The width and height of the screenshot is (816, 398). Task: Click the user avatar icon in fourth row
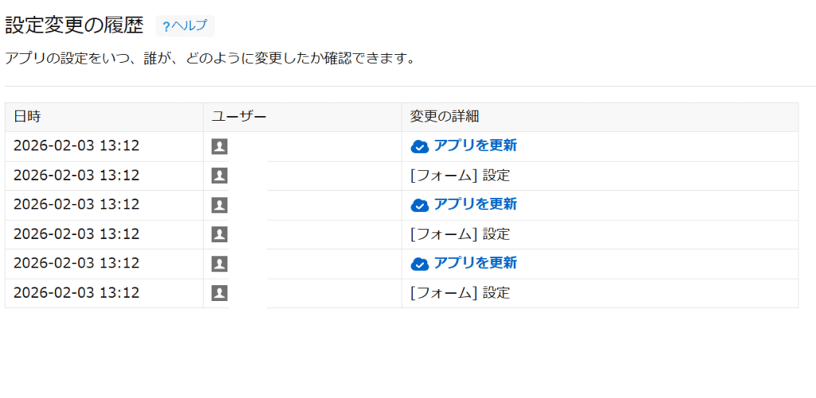220,235
